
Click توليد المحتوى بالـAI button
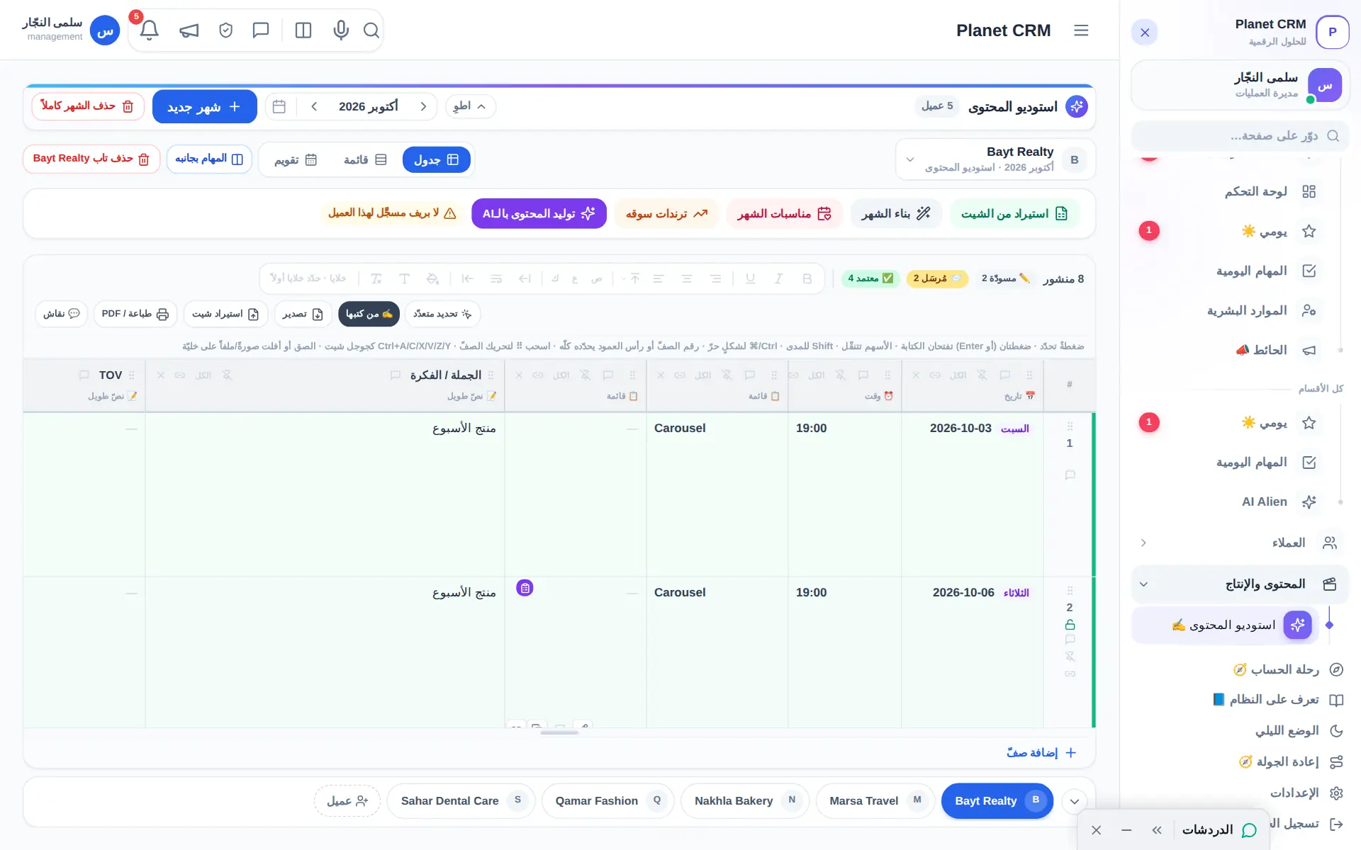(539, 213)
